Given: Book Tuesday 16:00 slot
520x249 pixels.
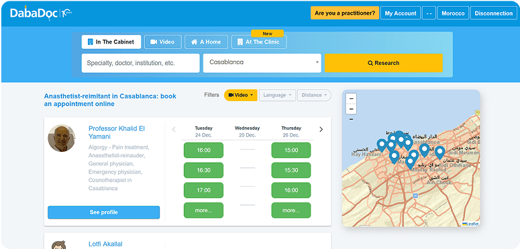Looking at the screenshot, I should (203, 150).
